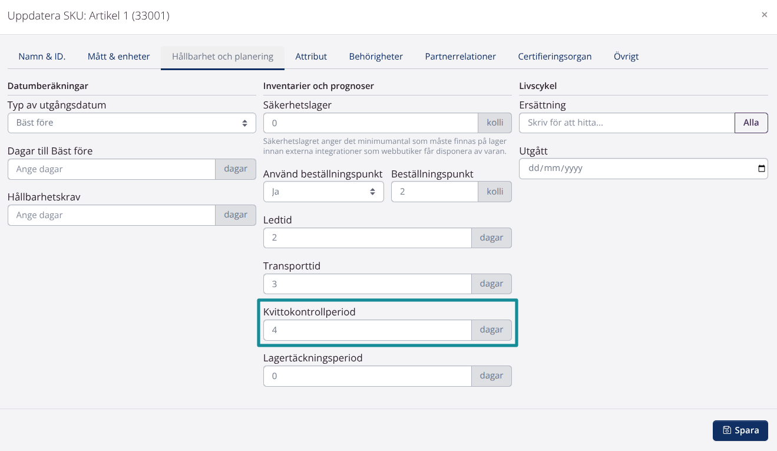Open the calendar picker icon in Utgått

click(762, 169)
